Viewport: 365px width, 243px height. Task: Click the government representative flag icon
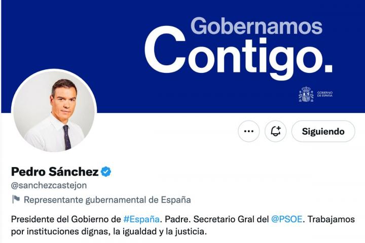click(x=16, y=199)
